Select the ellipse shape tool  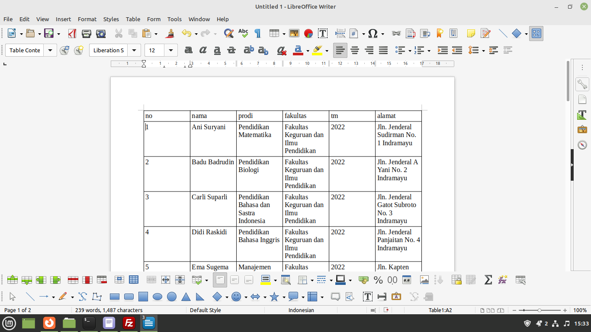pyautogui.click(x=157, y=297)
